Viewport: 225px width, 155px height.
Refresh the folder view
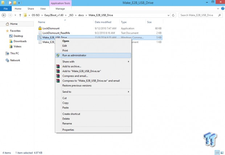click(x=173, y=15)
